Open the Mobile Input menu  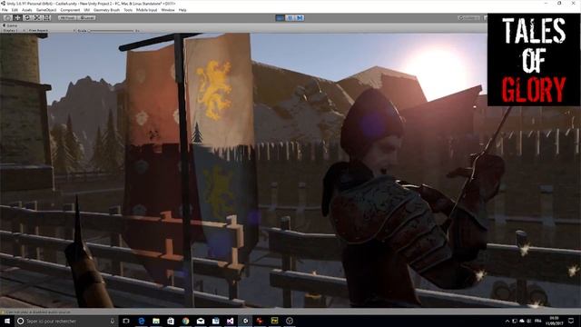pyautogui.click(x=147, y=10)
